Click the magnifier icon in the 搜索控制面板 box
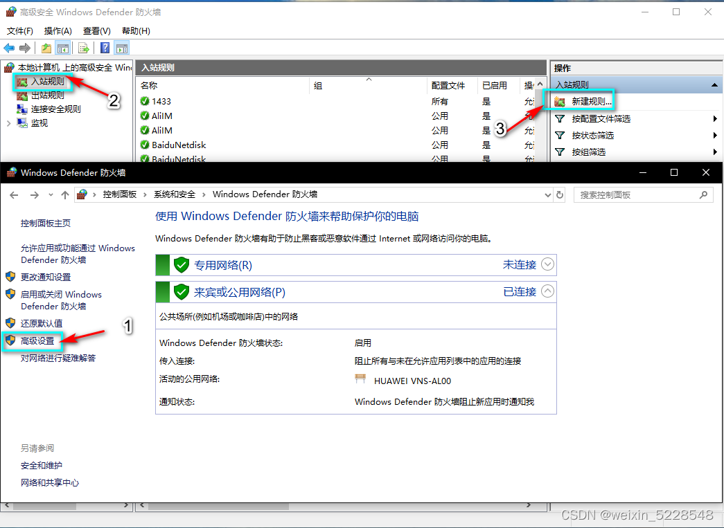The image size is (724, 528). (x=703, y=195)
